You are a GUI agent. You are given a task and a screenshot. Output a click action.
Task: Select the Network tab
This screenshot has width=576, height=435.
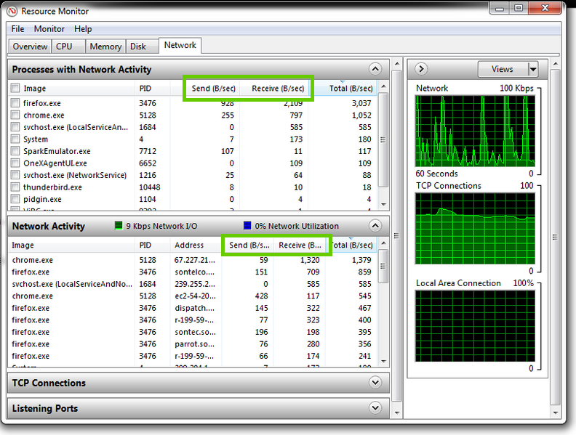tap(180, 45)
